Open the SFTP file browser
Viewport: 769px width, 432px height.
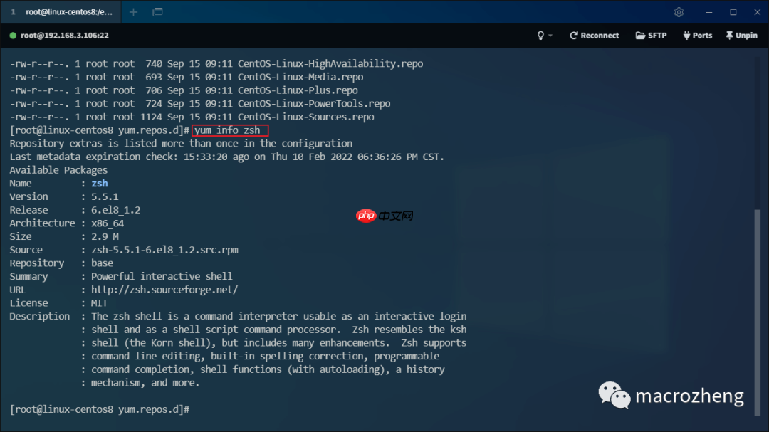pos(650,35)
